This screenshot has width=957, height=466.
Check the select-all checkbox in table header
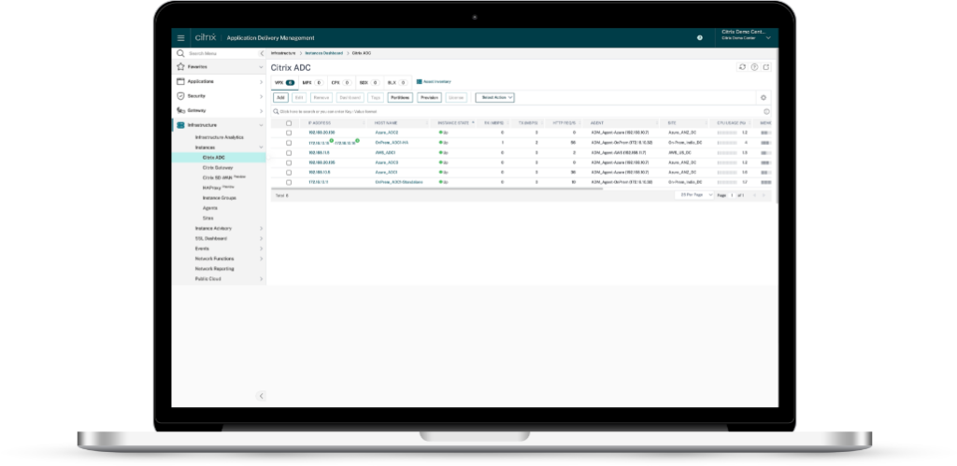(289, 122)
